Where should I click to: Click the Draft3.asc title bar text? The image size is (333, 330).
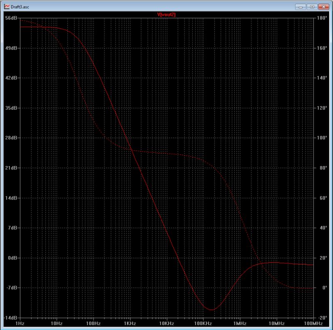tap(20, 7)
